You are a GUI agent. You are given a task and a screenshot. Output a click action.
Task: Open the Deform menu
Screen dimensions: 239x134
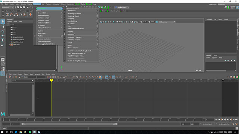(63, 4)
